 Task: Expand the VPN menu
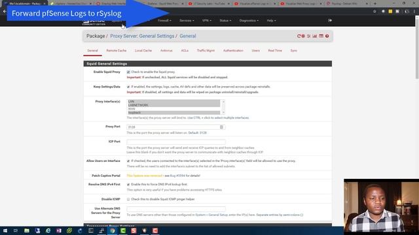point(207,20)
